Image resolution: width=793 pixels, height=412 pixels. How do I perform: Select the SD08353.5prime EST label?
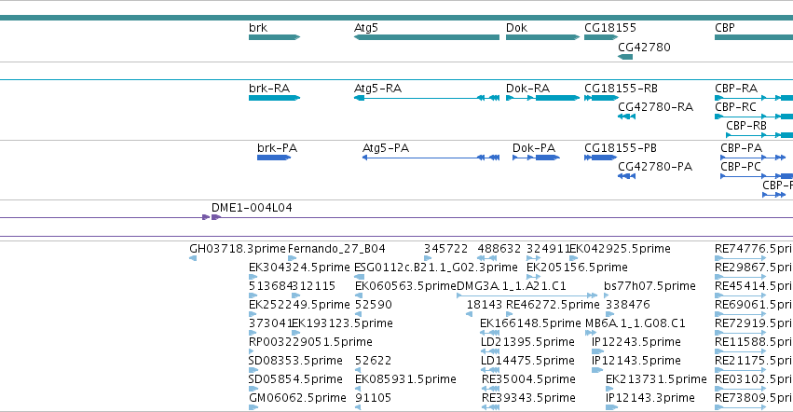coord(295,361)
